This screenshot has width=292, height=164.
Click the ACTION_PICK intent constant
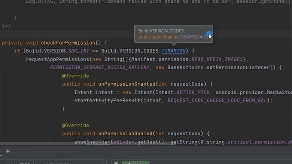click(193, 92)
